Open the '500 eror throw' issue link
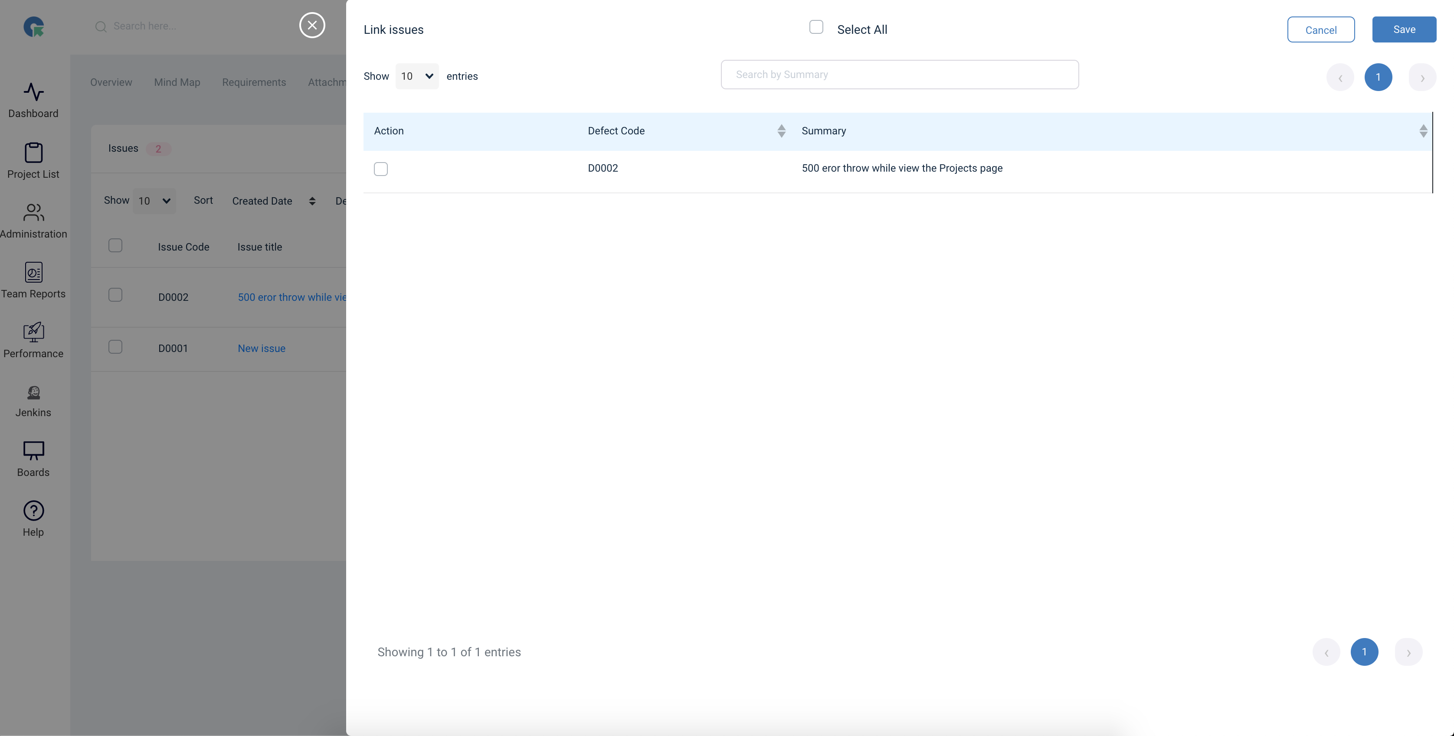 click(x=292, y=297)
